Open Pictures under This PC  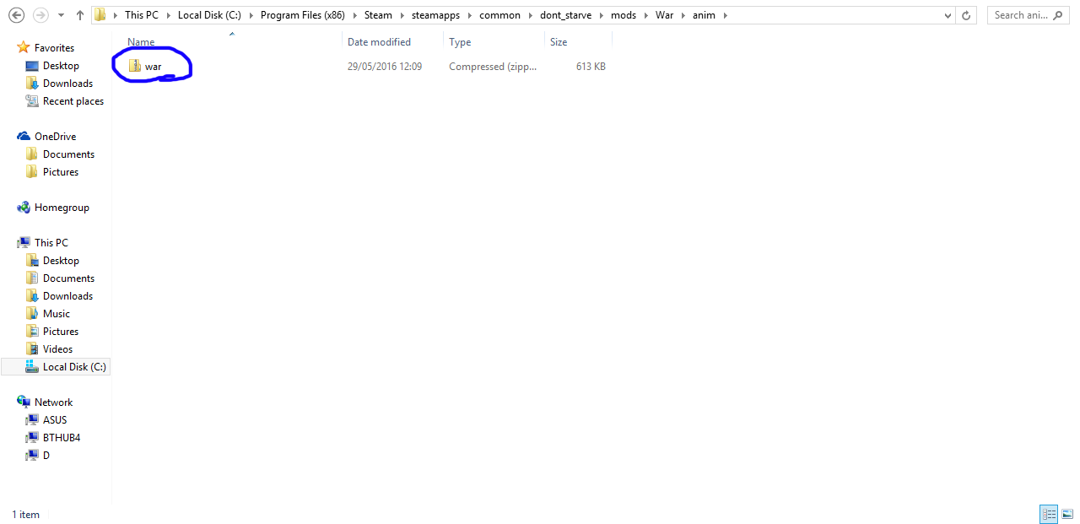(61, 332)
